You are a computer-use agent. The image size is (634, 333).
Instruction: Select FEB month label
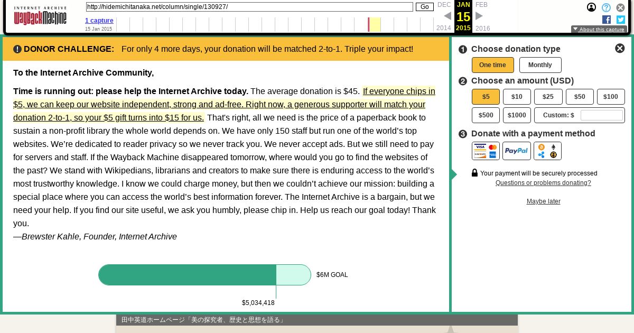click(x=481, y=5)
